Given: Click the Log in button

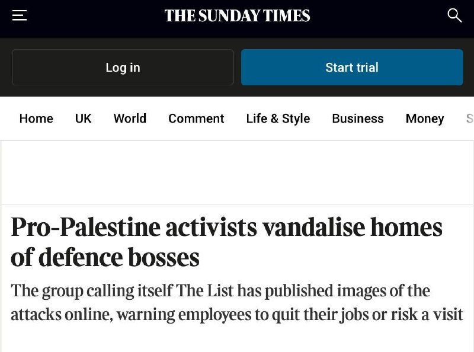Looking at the screenshot, I should (123, 67).
